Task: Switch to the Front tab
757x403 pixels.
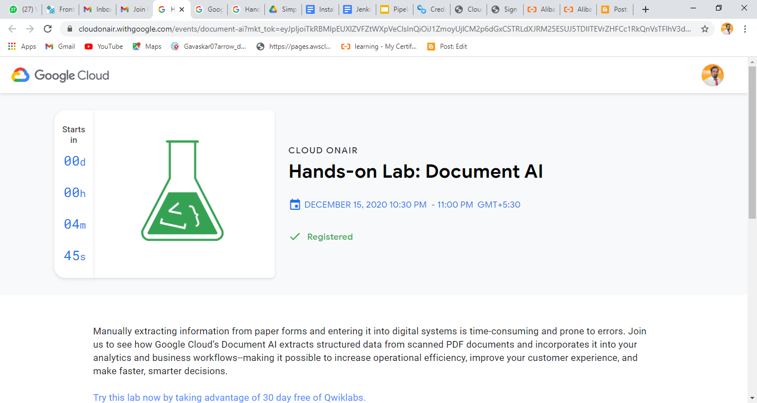Action: click(60, 9)
